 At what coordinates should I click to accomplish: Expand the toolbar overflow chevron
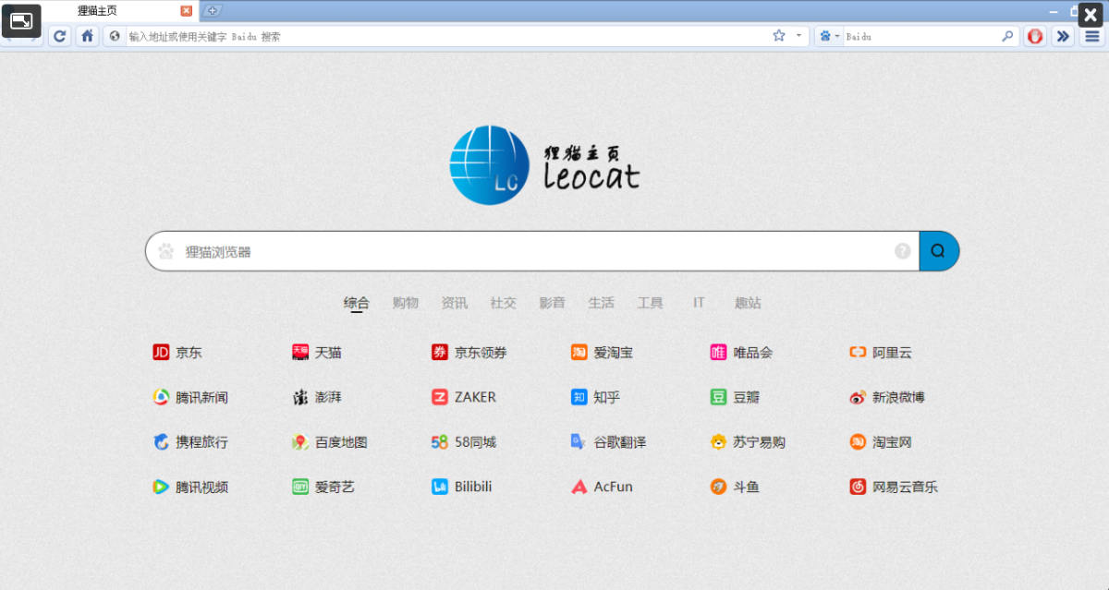[1063, 36]
